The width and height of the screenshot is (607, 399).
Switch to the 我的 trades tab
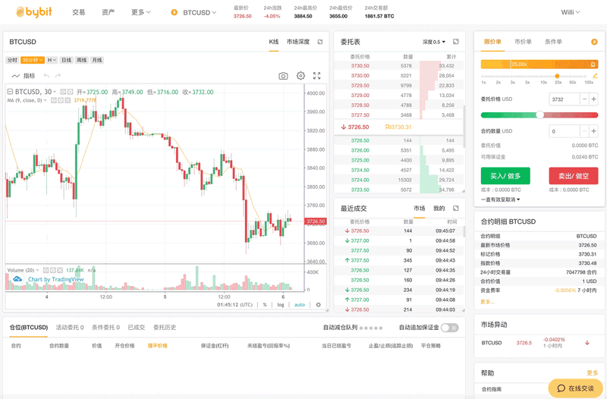[439, 209]
